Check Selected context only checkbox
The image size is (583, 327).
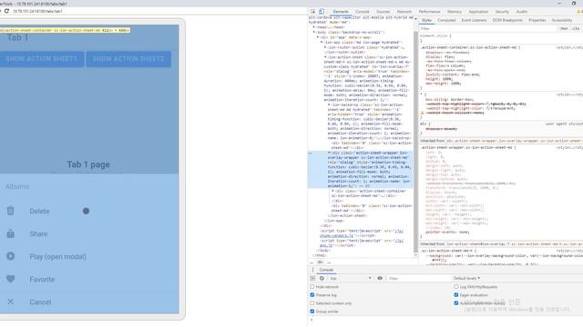coord(312,302)
